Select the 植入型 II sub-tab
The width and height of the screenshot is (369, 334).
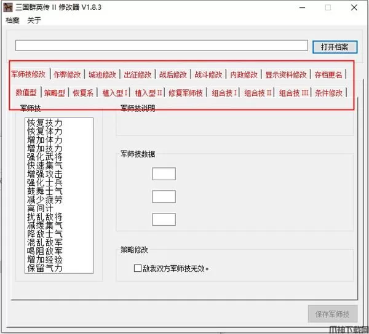148,93
